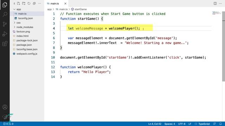Open the Source Control view
The width and height of the screenshot is (225, 126).
coord(5,24)
